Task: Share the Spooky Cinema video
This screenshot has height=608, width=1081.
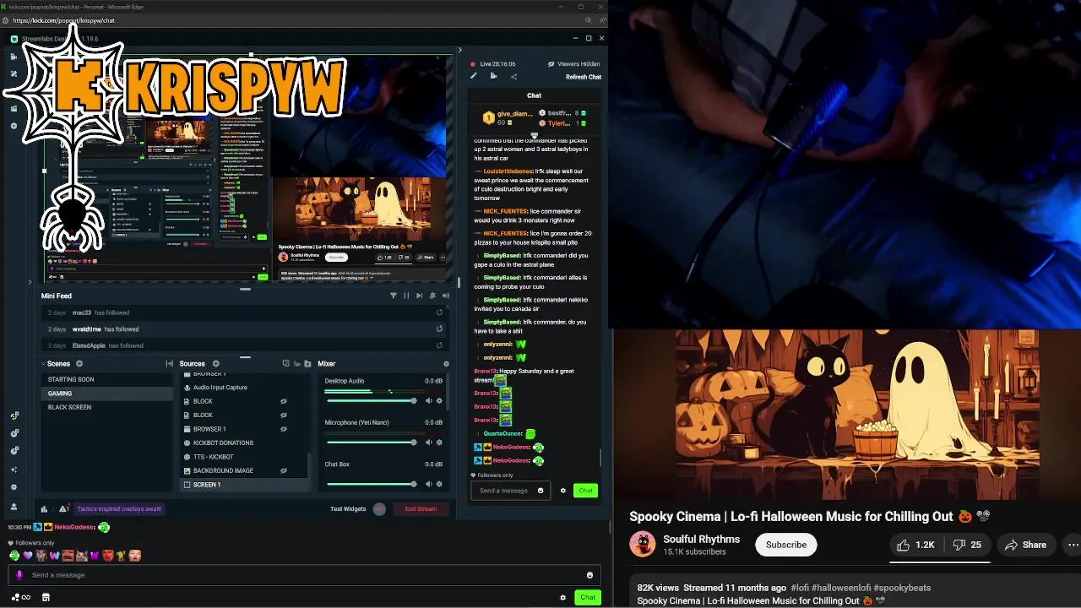Action: tap(1026, 545)
